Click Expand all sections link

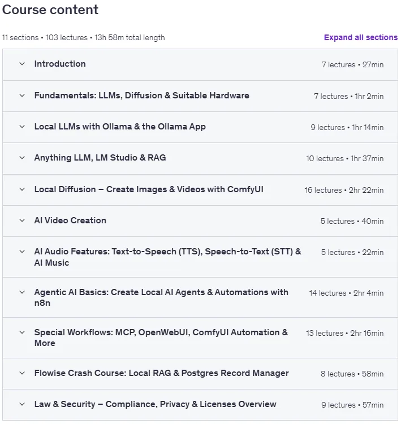click(x=361, y=37)
